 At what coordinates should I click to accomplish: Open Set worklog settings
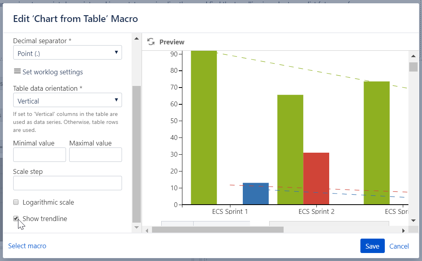[52, 72]
